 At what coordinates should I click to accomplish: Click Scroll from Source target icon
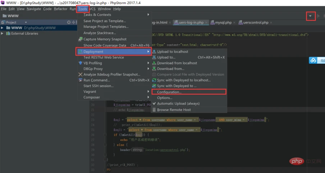click(69, 22)
